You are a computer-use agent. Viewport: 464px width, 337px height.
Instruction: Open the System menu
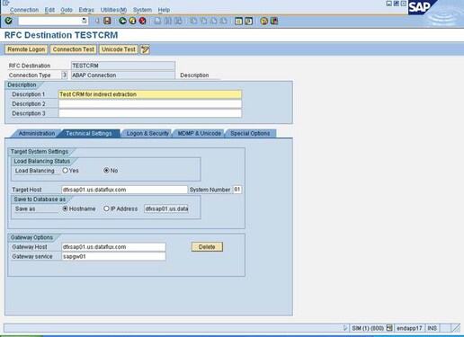[142, 10]
